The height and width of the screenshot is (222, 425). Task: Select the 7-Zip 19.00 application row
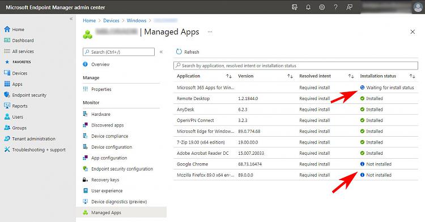pos(295,142)
